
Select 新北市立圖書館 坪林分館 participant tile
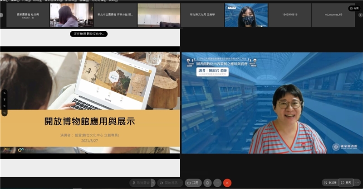(115, 15)
